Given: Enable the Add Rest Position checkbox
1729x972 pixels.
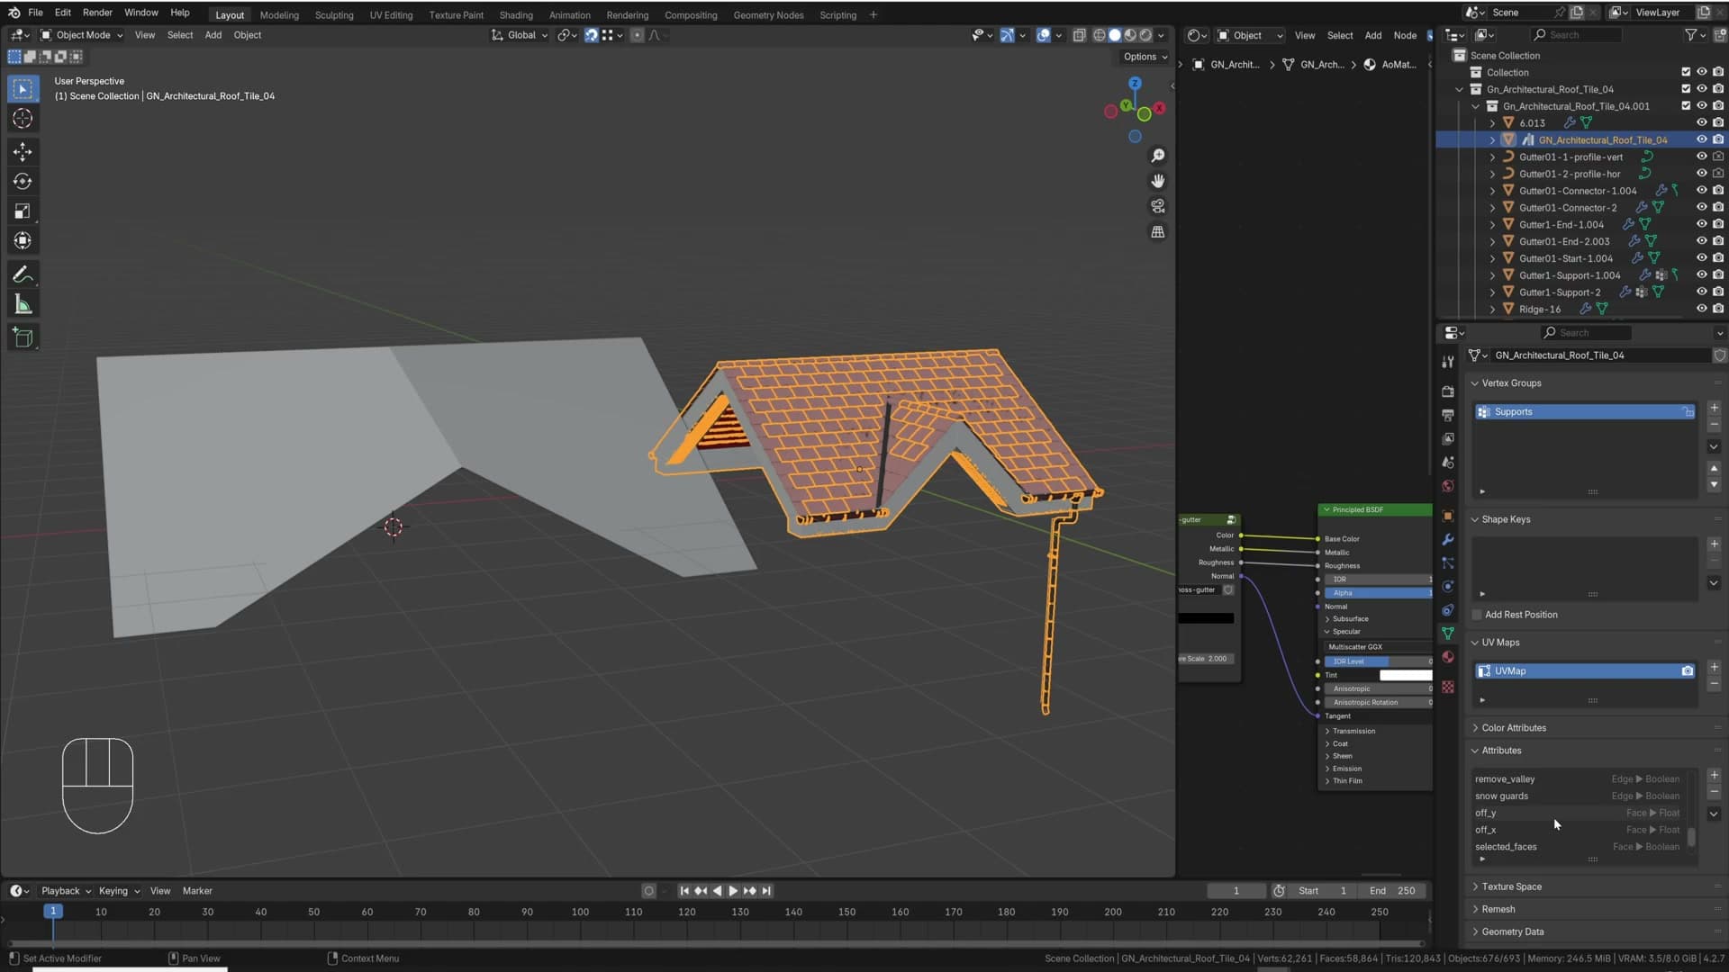Looking at the screenshot, I should tap(1477, 615).
